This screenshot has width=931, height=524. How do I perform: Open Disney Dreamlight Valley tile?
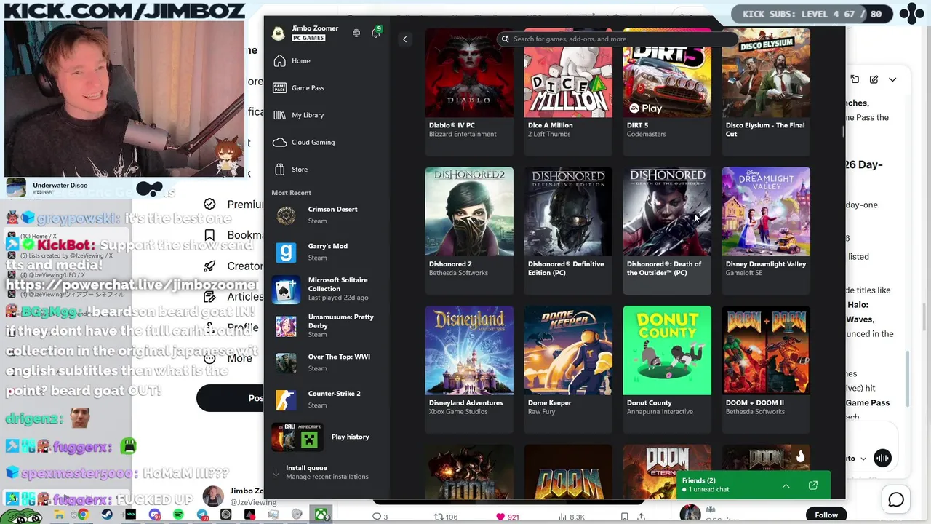766,231
